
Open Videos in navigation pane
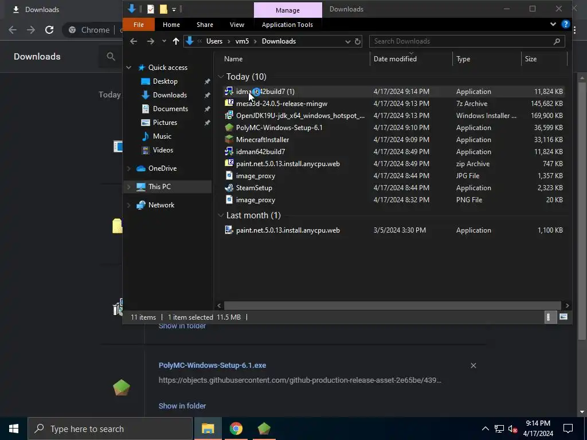pos(163,150)
